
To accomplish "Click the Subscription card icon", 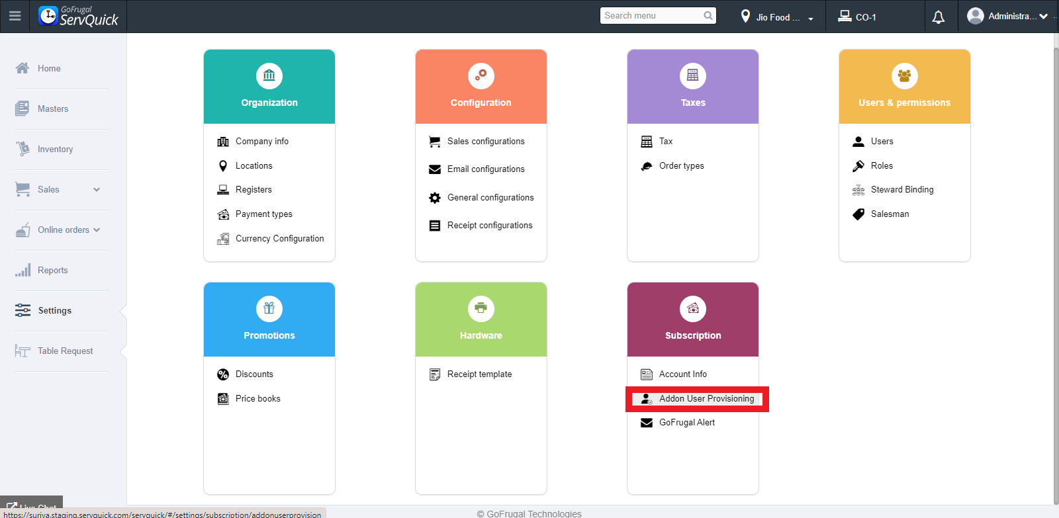I will pos(693,309).
